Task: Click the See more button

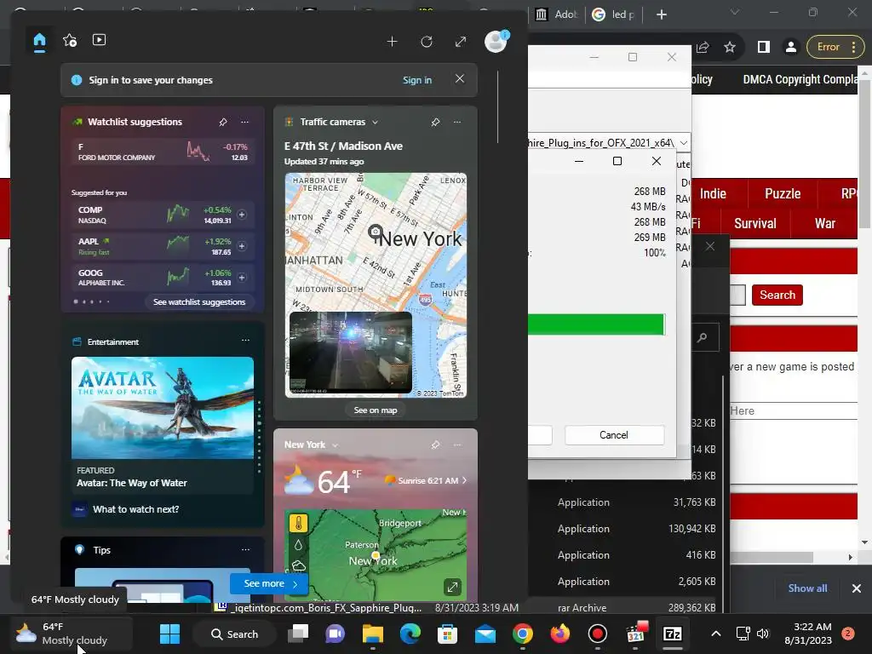Action: [x=269, y=583]
